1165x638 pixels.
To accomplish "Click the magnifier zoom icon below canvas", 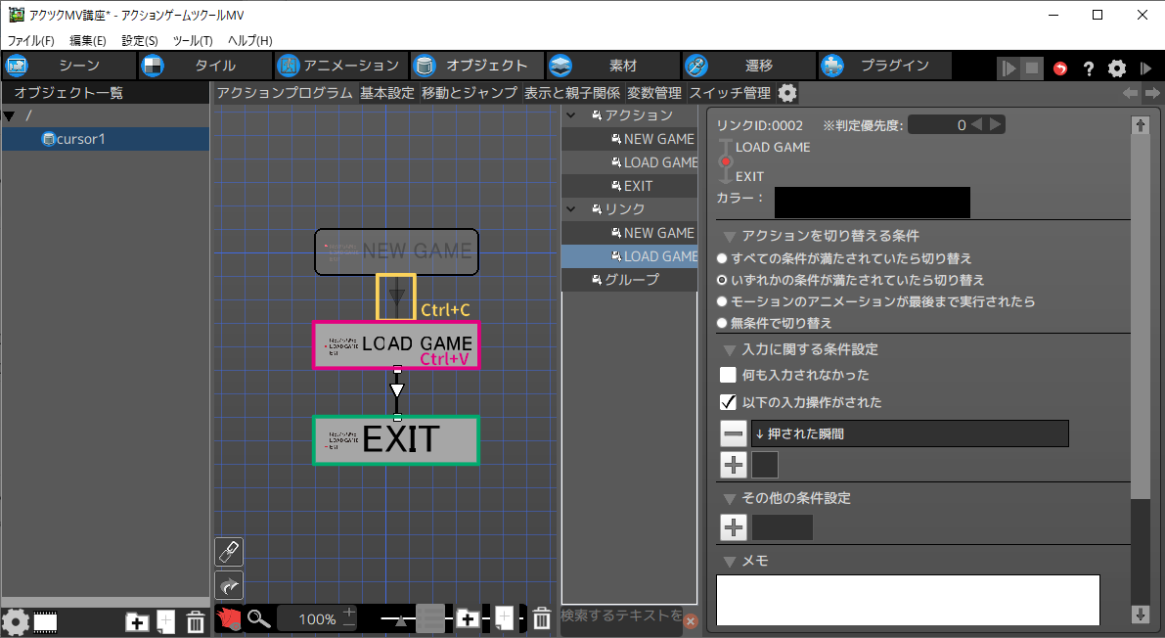I will (x=258, y=618).
